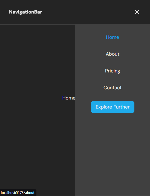The image size is (150, 196).
Task: Open Contact from the gray side panel
Action: coord(112,87)
